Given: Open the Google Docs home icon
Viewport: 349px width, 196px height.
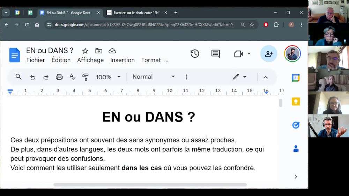Looking at the screenshot, I should tap(15, 55).
